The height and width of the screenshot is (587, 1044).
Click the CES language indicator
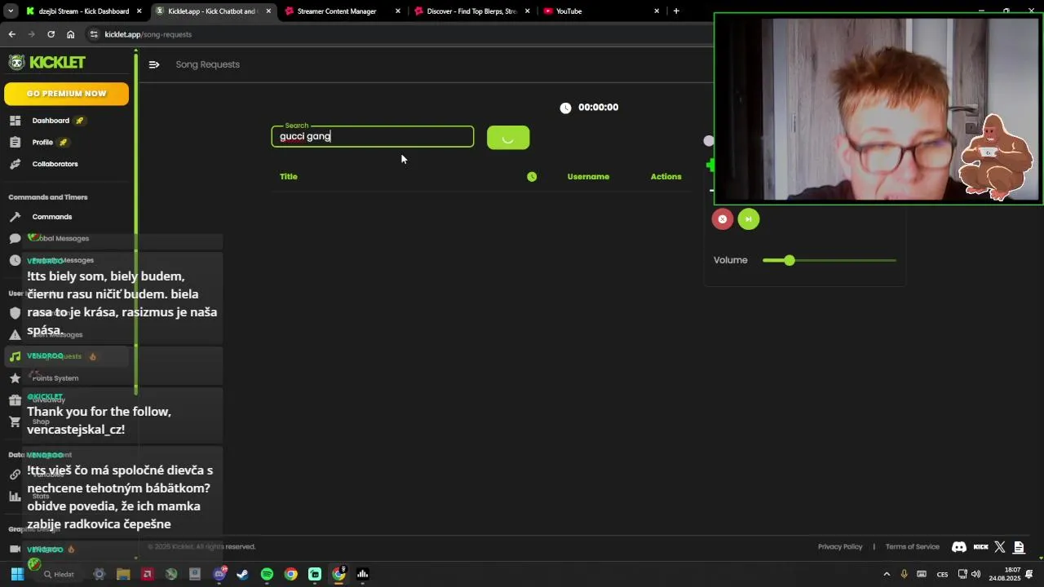(x=942, y=574)
